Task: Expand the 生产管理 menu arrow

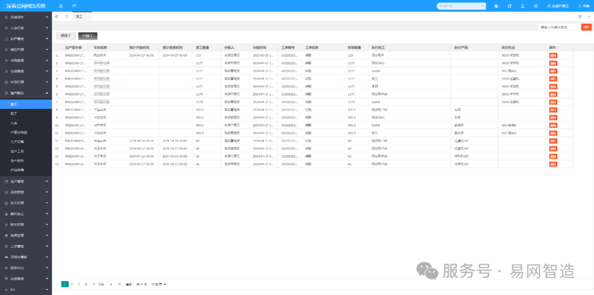Action: click(x=47, y=181)
